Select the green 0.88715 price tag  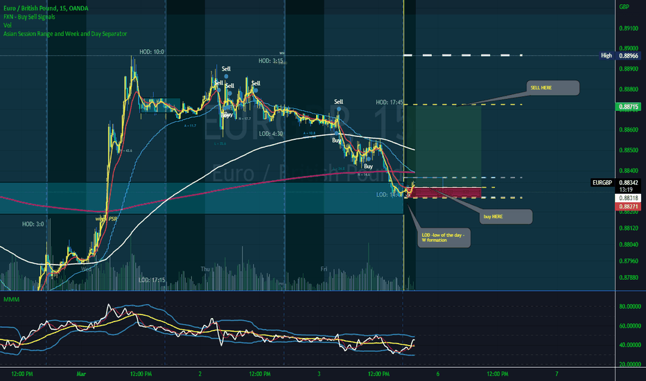[x=629, y=107]
